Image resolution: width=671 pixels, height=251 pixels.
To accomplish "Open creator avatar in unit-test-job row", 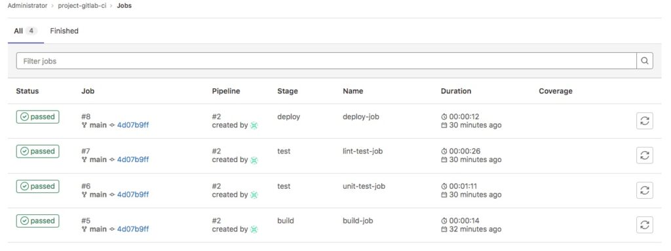I will (254, 195).
